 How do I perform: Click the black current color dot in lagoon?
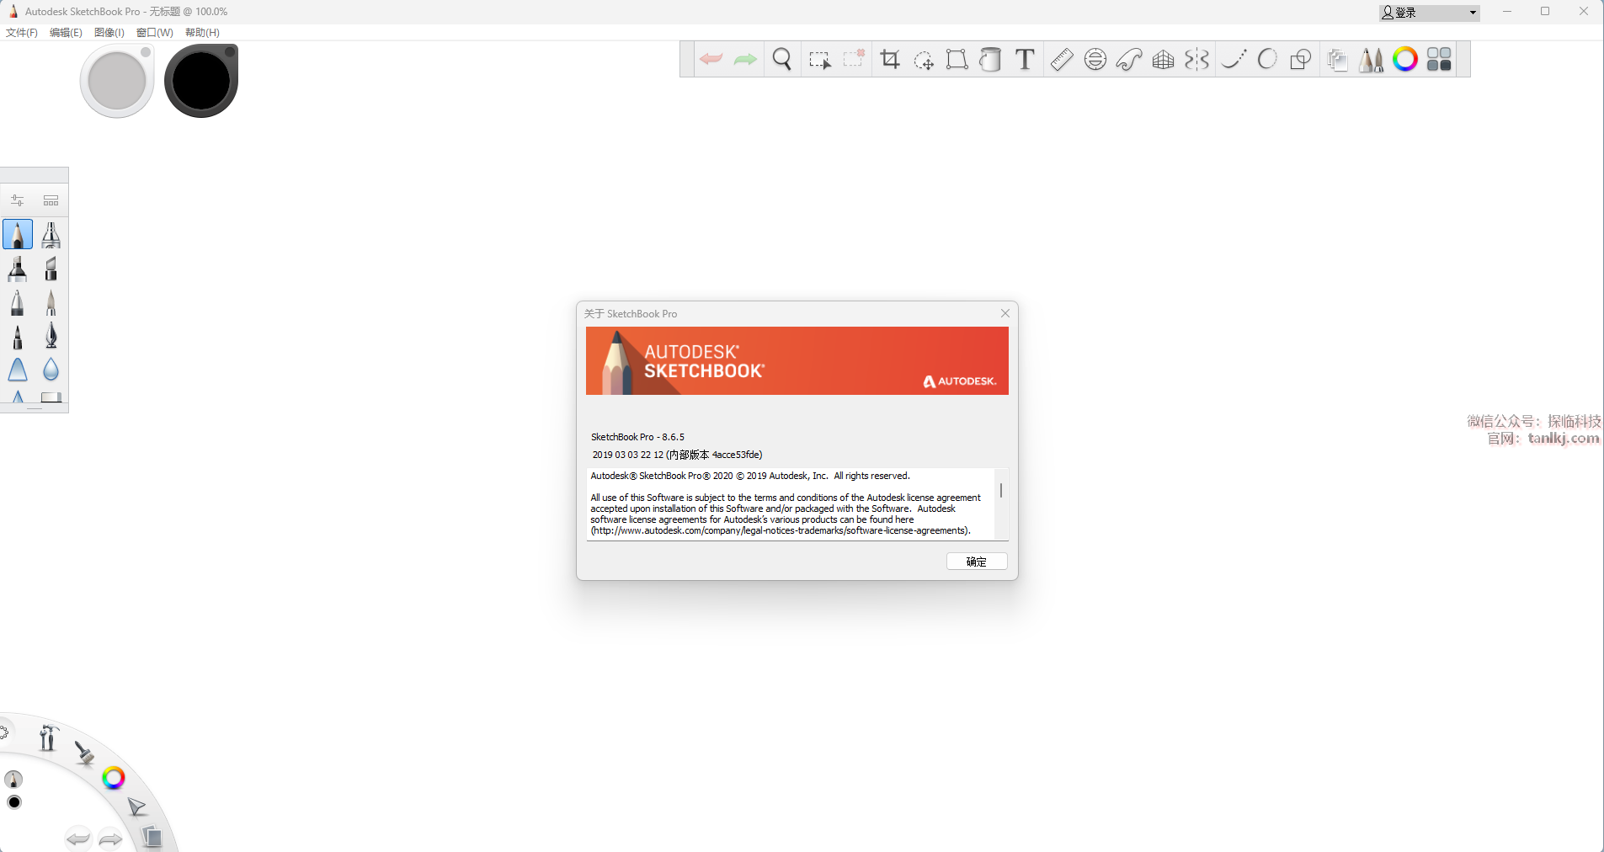tap(14, 802)
